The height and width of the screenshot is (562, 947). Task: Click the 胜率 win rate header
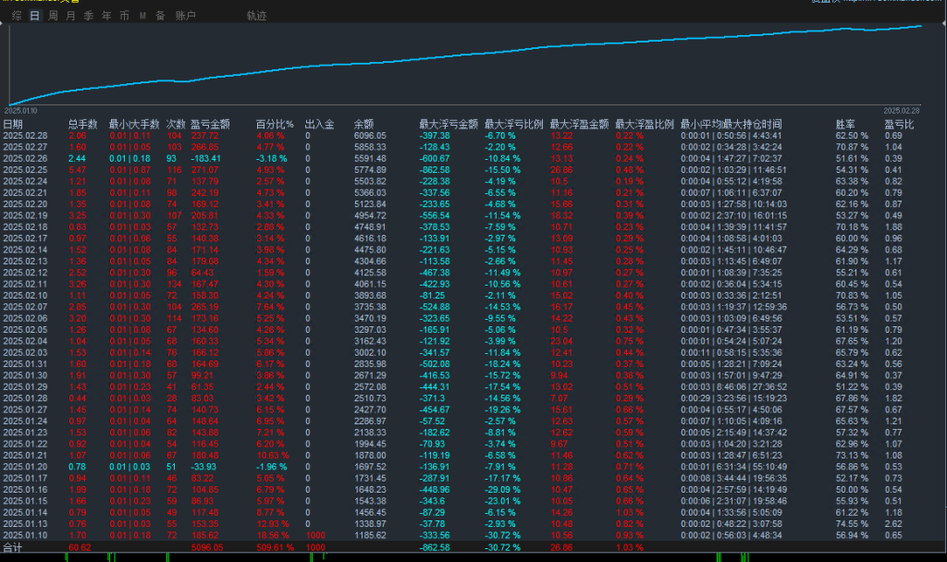click(x=845, y=124)
